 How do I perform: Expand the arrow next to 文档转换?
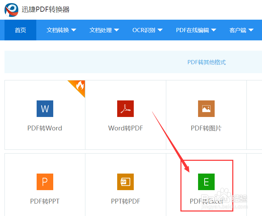click(x=74, y=30)
